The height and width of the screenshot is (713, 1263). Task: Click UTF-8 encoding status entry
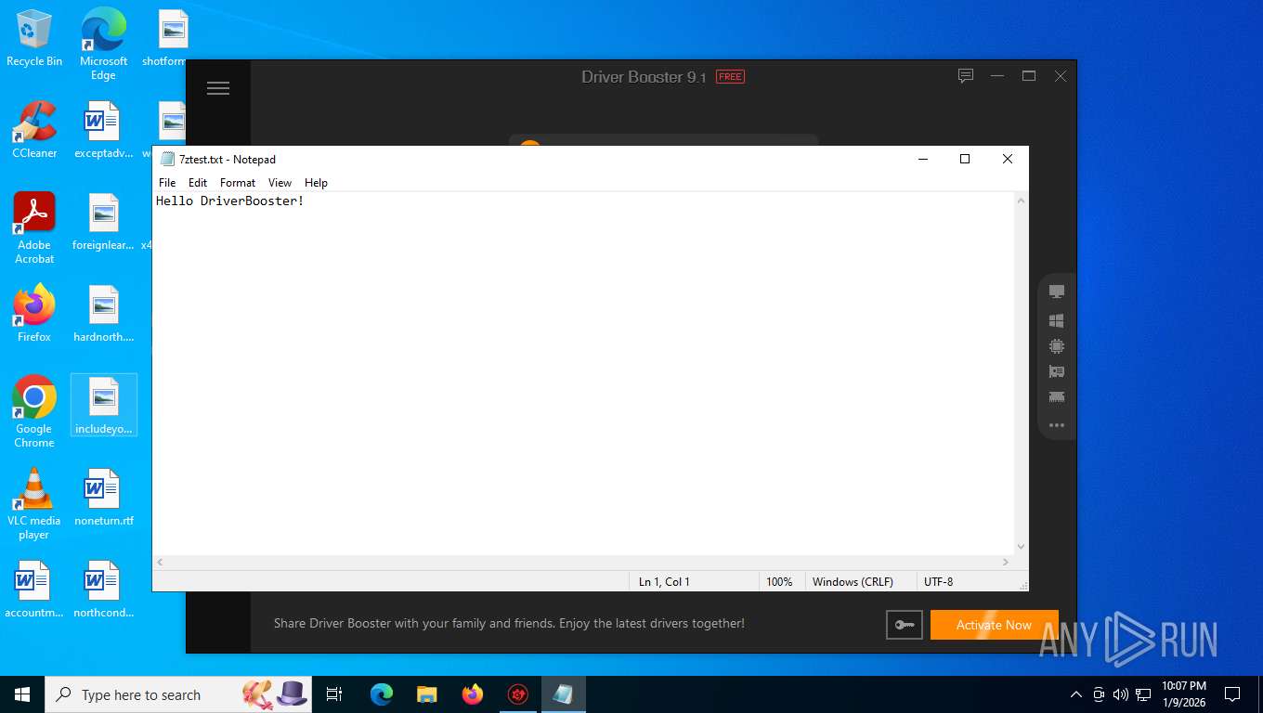[938, 582]
